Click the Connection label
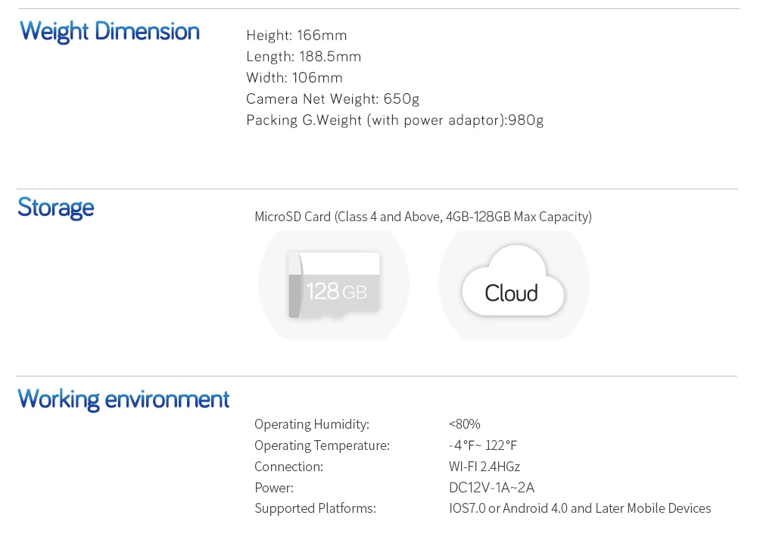Viewport: 757px width, 556px height. tap(288, 467)
